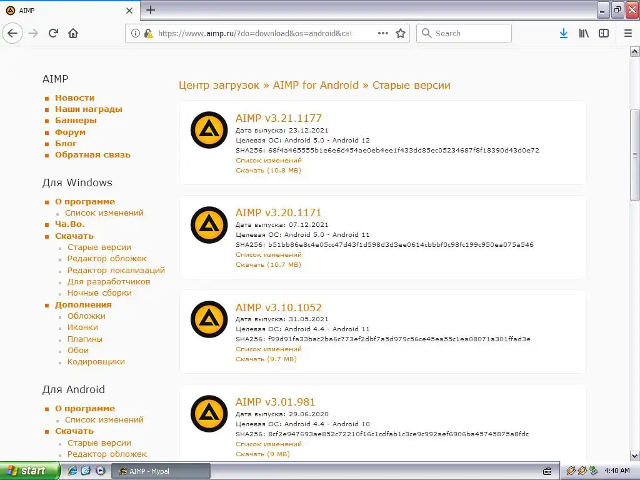Close the AIMP browser tab
This screenshot has height=480, width=640.
pyautogui.click(x=129, y=11)
